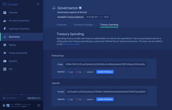172x110 pixels.
Task: Switch to the Proposals tab
Action: click(61, 25)
